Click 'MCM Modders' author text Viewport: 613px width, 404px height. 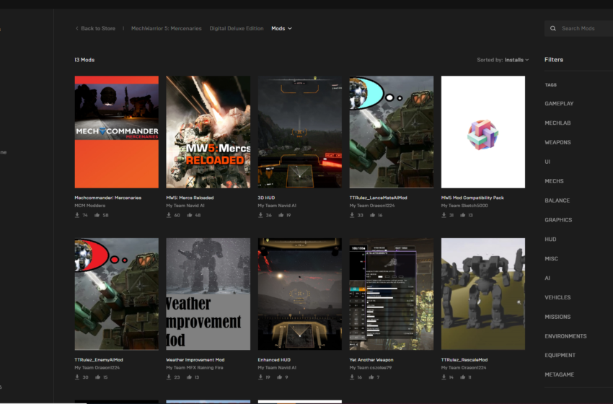pos(90,206)
